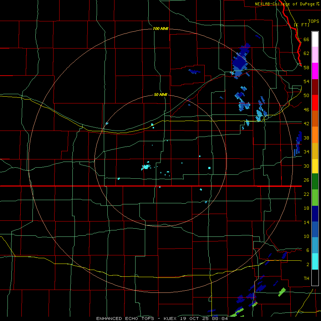
Task: Click the "6" legend value
Action: 308,250
